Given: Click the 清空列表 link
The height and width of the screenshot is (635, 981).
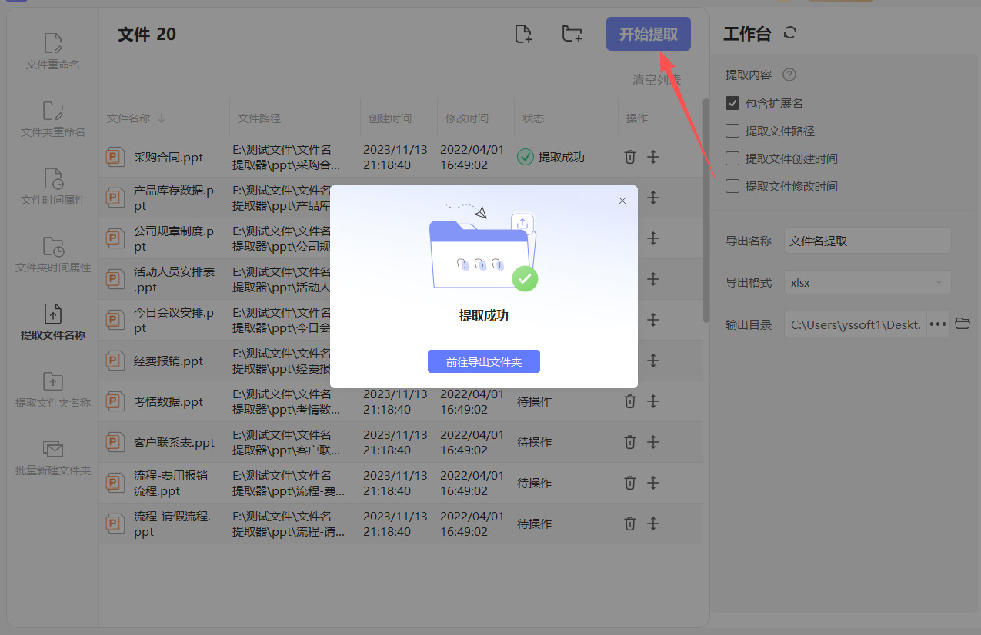Looking at the screenshot, I should coord(656,79).
